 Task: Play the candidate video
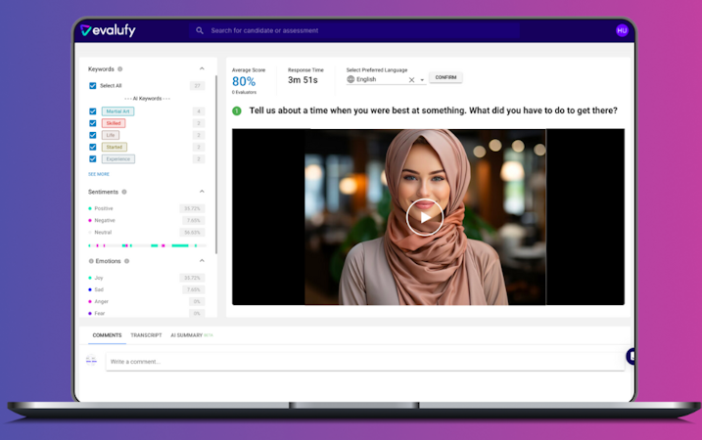pos(424,217)
